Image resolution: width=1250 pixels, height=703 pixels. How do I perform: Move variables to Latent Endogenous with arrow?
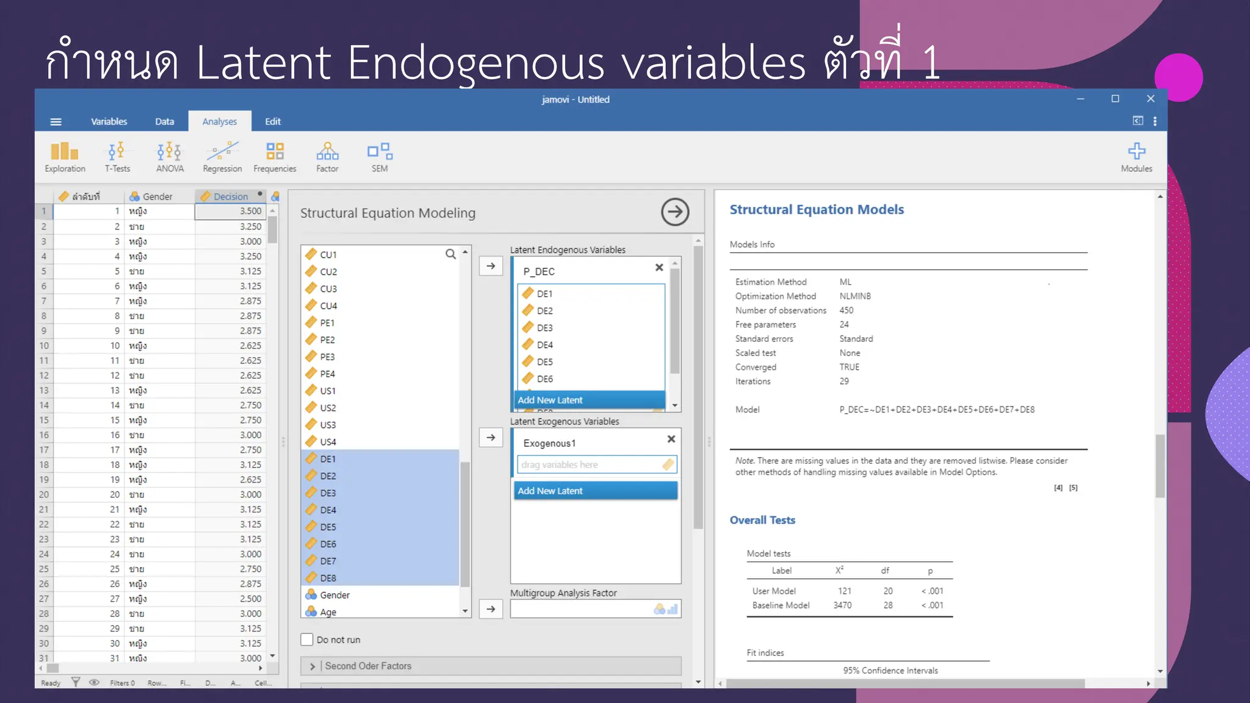[491, 266]
